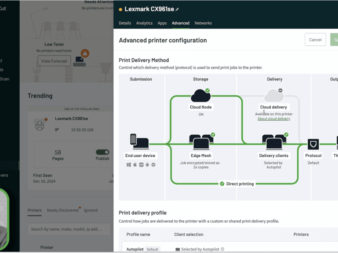Toggle the Delivery clients check badge
Image resolution: width=338 pixels, height=253 pixels.
coord(286,134)
